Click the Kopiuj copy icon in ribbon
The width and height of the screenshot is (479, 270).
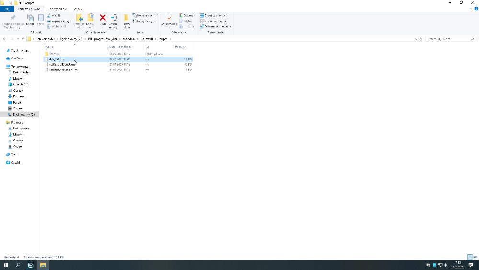pyautogui.click(x=30, y=18)
